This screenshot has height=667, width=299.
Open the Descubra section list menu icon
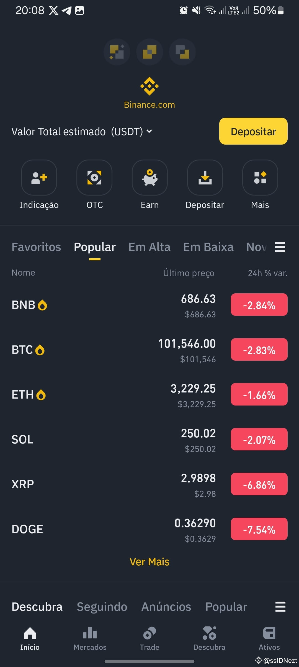(x=280, y=607)
